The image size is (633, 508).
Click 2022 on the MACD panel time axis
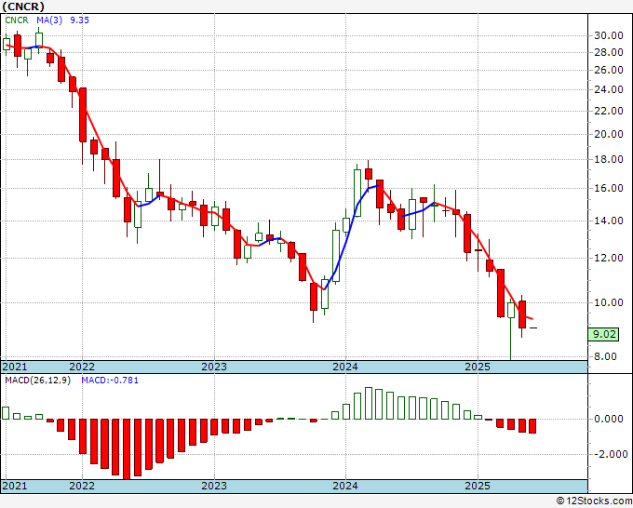coord(82,486)
